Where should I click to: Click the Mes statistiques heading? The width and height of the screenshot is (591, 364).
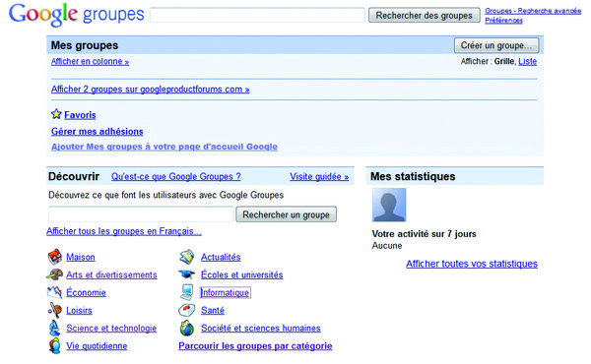pyautogui.click(x=413, y=176)
